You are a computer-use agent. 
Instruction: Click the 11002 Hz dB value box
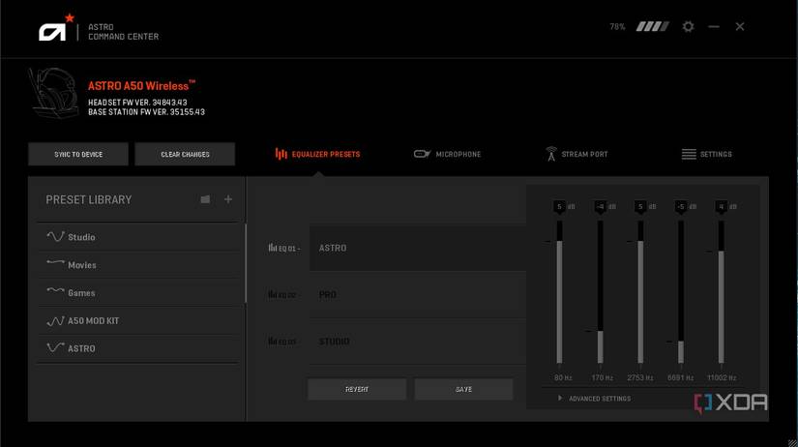(722, 206)
